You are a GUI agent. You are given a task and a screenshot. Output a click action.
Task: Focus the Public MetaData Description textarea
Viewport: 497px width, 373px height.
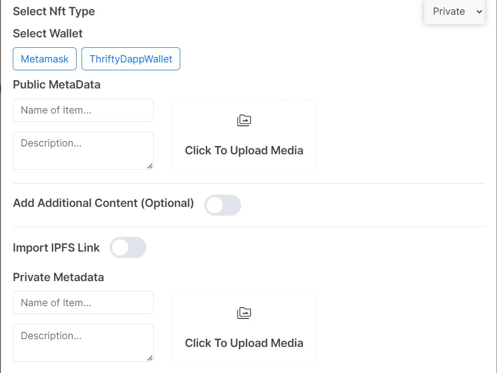click(x=83, y=151)
